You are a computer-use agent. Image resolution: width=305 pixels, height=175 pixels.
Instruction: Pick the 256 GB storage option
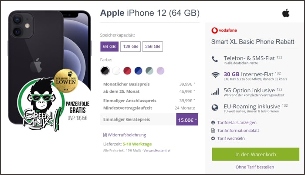point(152,47)
